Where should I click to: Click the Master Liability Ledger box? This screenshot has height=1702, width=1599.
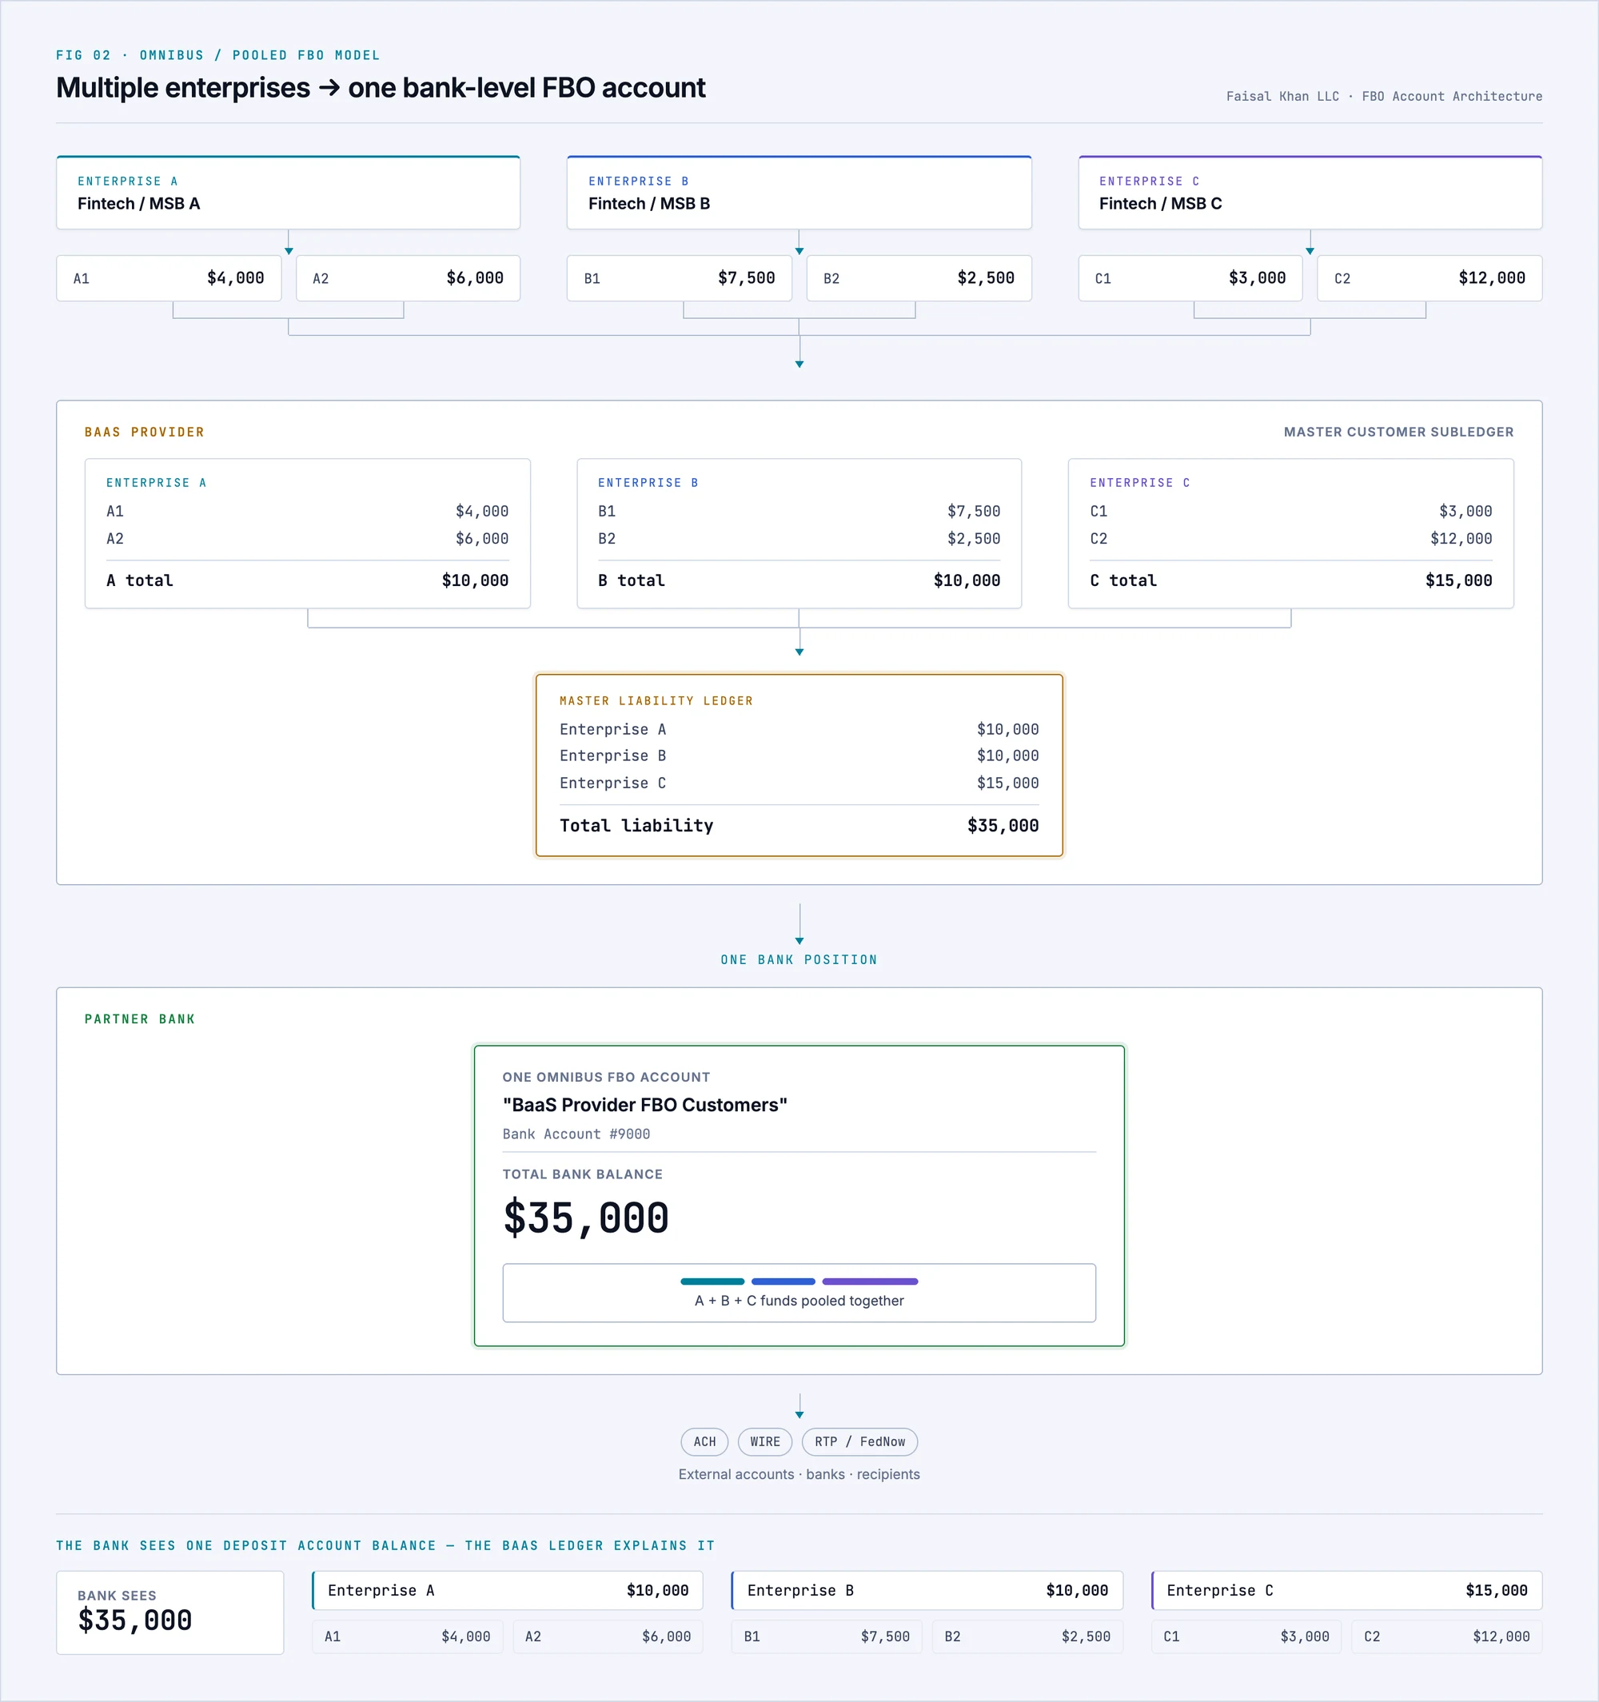[799, 765]
